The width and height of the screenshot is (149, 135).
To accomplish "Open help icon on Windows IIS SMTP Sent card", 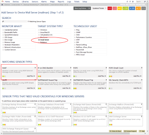I will pyautogui.click(x=106, y=116).
